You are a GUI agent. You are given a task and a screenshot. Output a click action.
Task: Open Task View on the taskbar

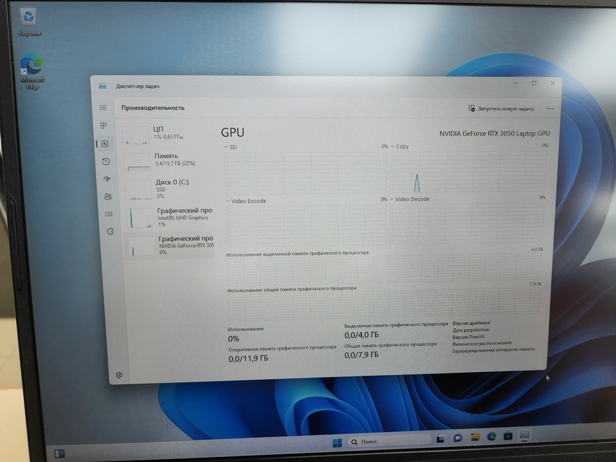click(x=440, y=439)
